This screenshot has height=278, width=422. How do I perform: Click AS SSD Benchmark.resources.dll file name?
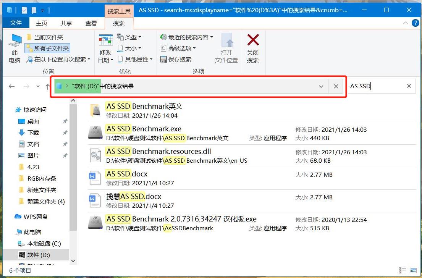coord(158,152)
